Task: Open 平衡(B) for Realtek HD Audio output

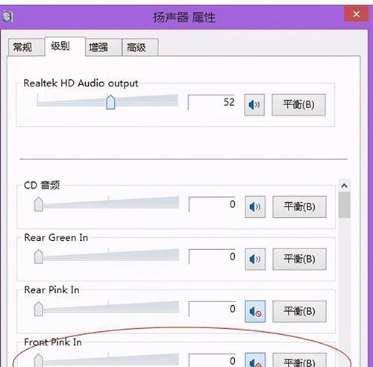Action: pos(298,104)
